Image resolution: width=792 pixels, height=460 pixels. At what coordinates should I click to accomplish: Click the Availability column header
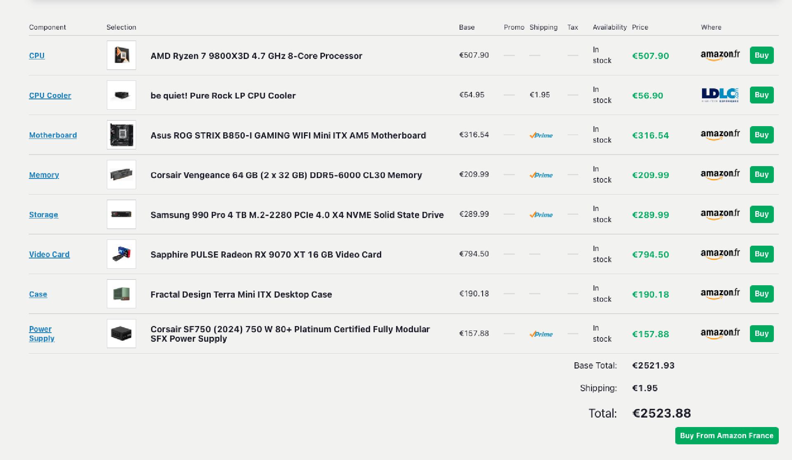[x=610, y=28]
